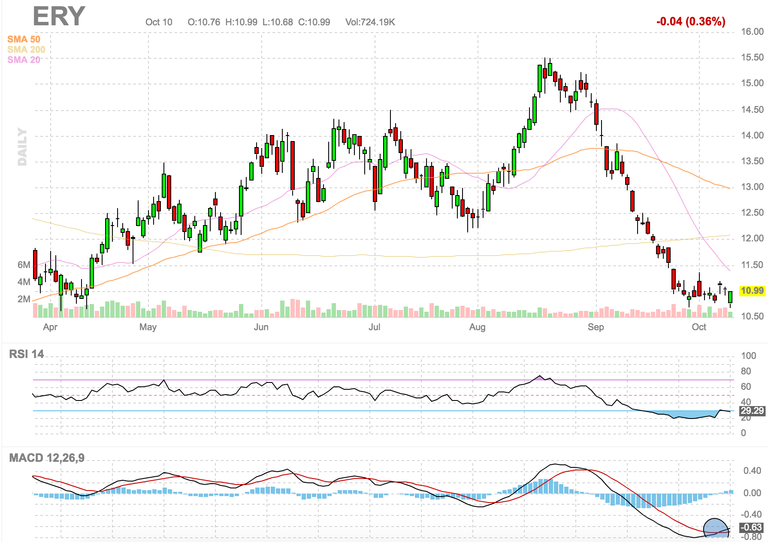Image resolution: width=768 pixels, height=542 pixels.
Task: Click the Oct 10 date readout
Action: pyautogui.click(x=159, y=22)
